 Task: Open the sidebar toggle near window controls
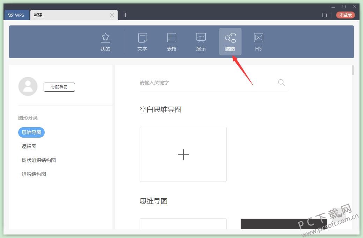(x=324, y=15)
